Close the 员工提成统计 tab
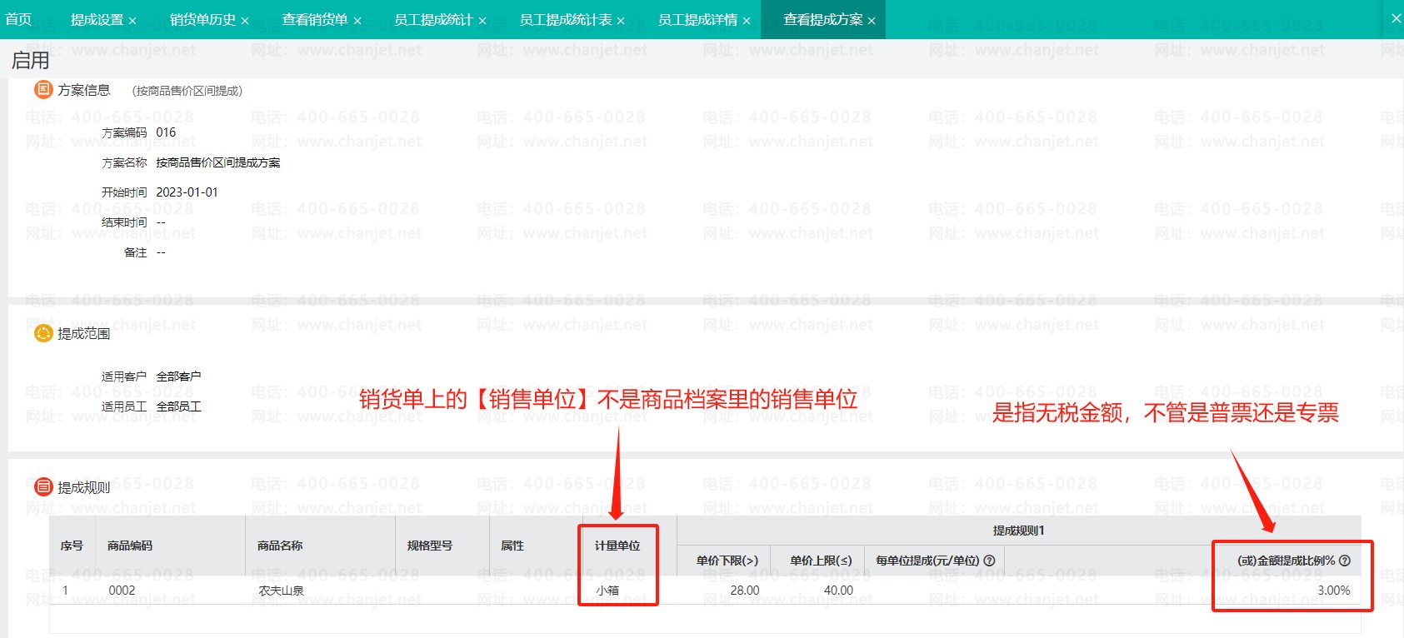This screenshot has width=1404, height=638. point(482,21)
